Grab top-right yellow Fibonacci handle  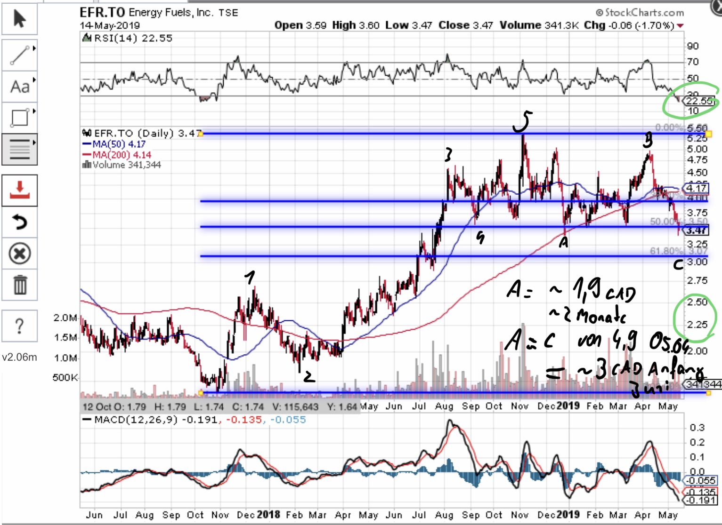(708, 134)
